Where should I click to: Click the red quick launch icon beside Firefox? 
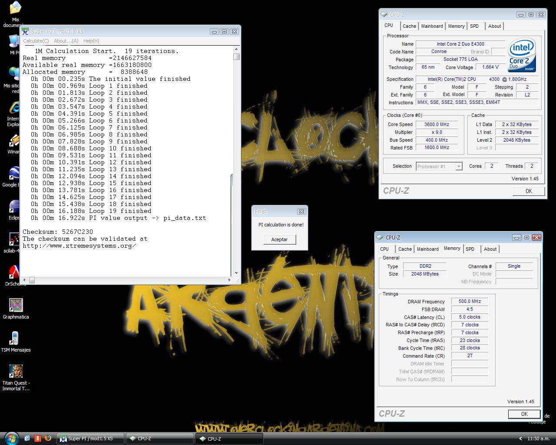tap(38, 438)
